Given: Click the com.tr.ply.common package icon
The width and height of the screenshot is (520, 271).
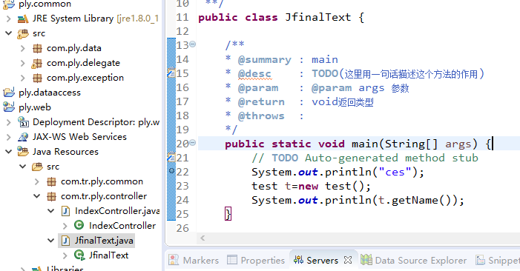Looking at the screenshot, I should (x=51, y=181).
